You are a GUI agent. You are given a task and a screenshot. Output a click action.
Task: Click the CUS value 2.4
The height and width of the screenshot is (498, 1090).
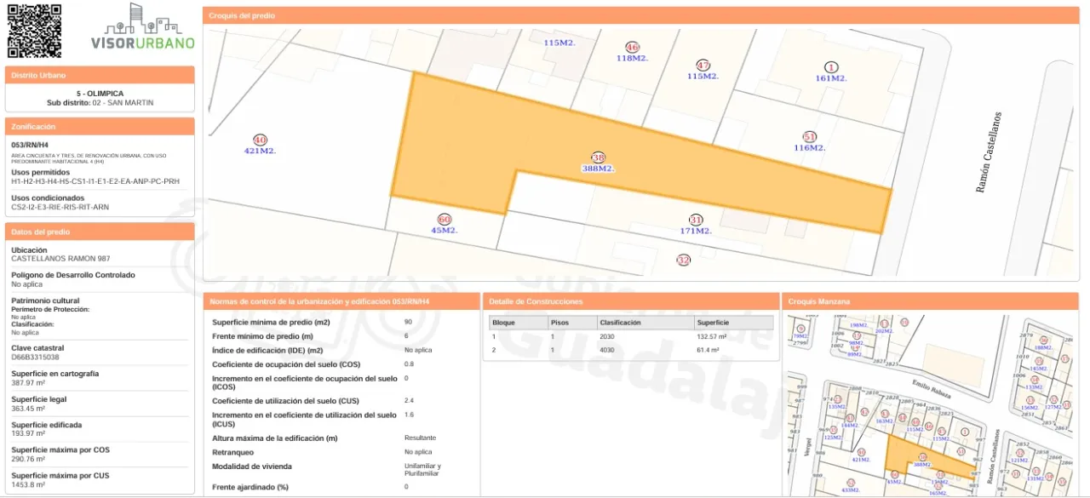point(409,400)
